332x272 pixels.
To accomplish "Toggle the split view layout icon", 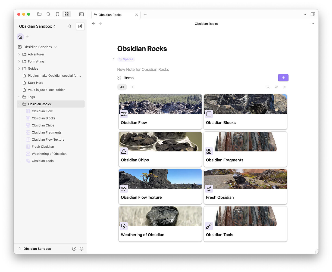I will (313, 14).
